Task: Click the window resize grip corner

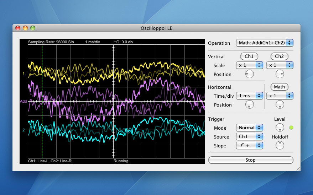Action: 298,168
